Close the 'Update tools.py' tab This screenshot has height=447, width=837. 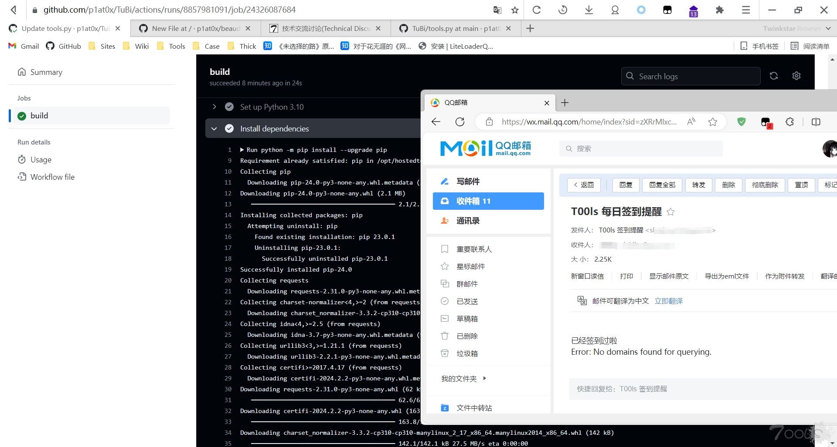pos(118,28)
